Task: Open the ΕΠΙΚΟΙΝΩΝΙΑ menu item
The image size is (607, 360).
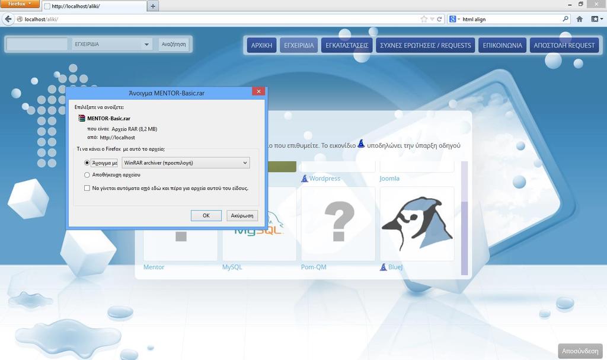Action: coord(503,45)
